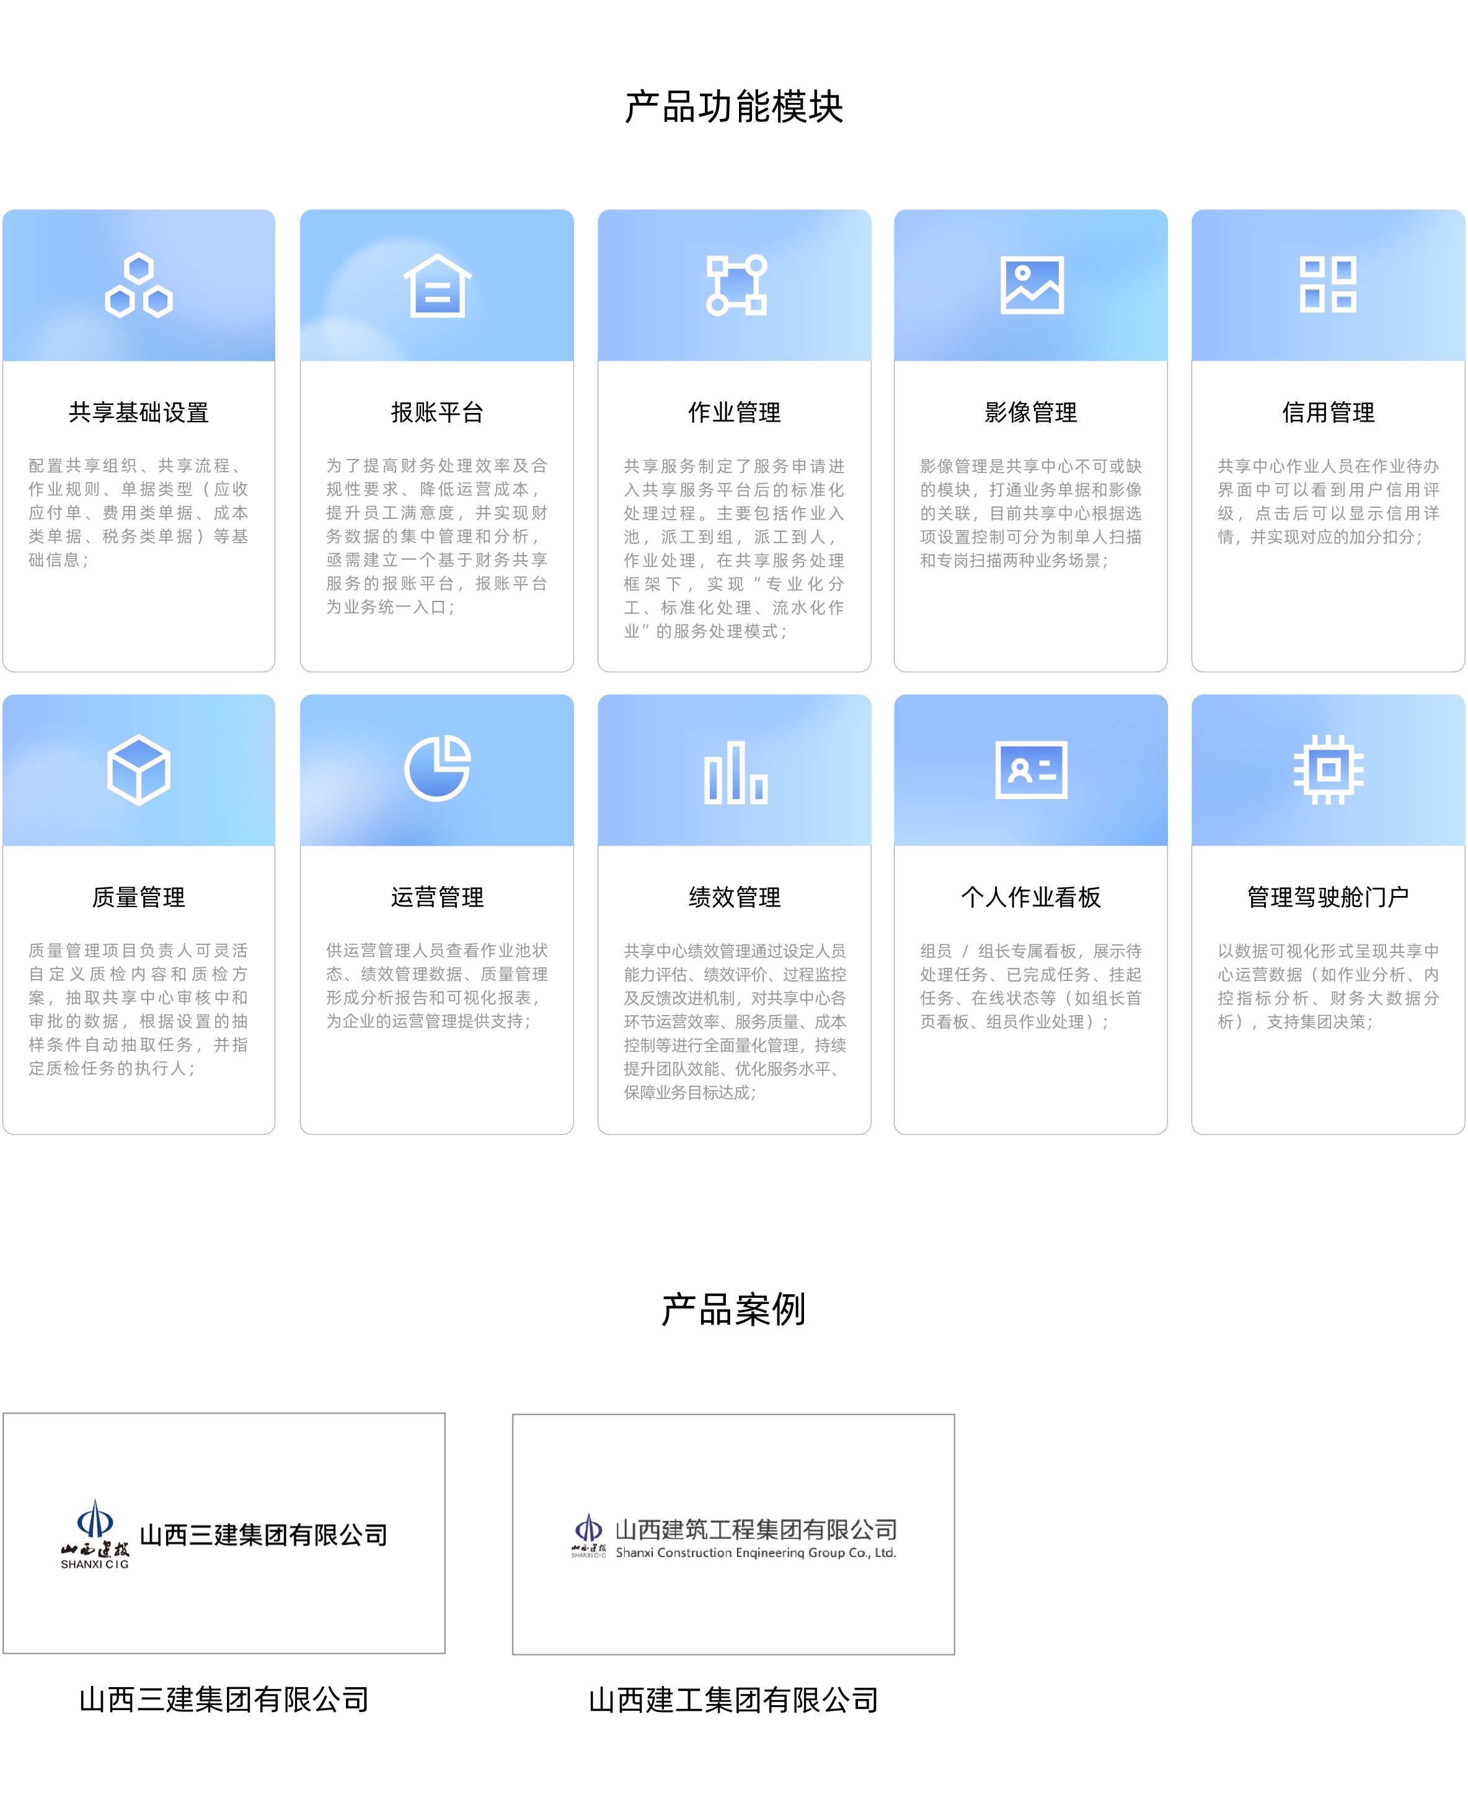Click the bar chart icon for 绩效管理
Viewport: 1468px width, 1818px height.
point(736,772)
